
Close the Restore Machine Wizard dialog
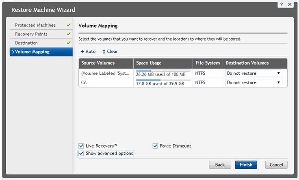point(290,4)
